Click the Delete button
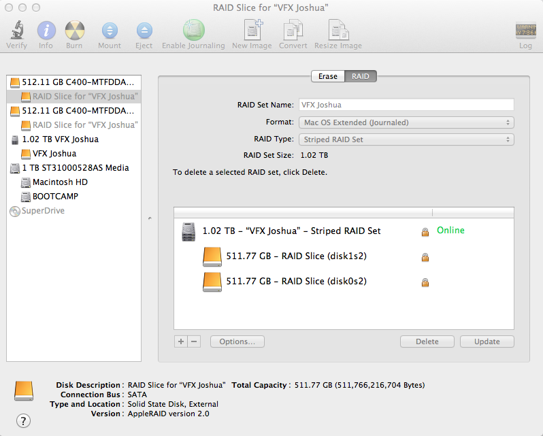 click(x=427, y=341)
